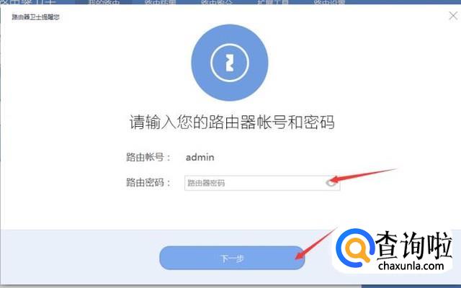Click the 路由器卫士提醒您 dialog title
Image resolution: width=461 pixels, height=288 pixels.
[35, 17]
